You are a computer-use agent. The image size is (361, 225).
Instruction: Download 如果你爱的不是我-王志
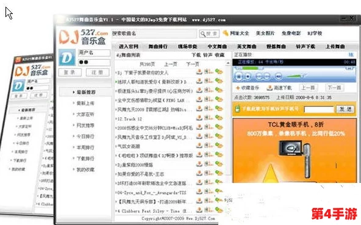(199, 173)
